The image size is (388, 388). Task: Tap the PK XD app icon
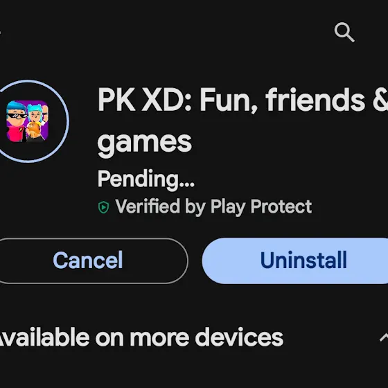27,121
